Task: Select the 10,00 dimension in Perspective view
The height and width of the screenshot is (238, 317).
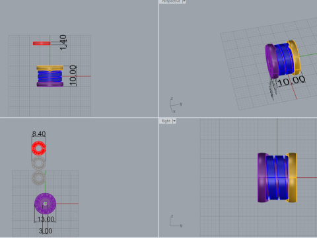Action: coord(291,81)
